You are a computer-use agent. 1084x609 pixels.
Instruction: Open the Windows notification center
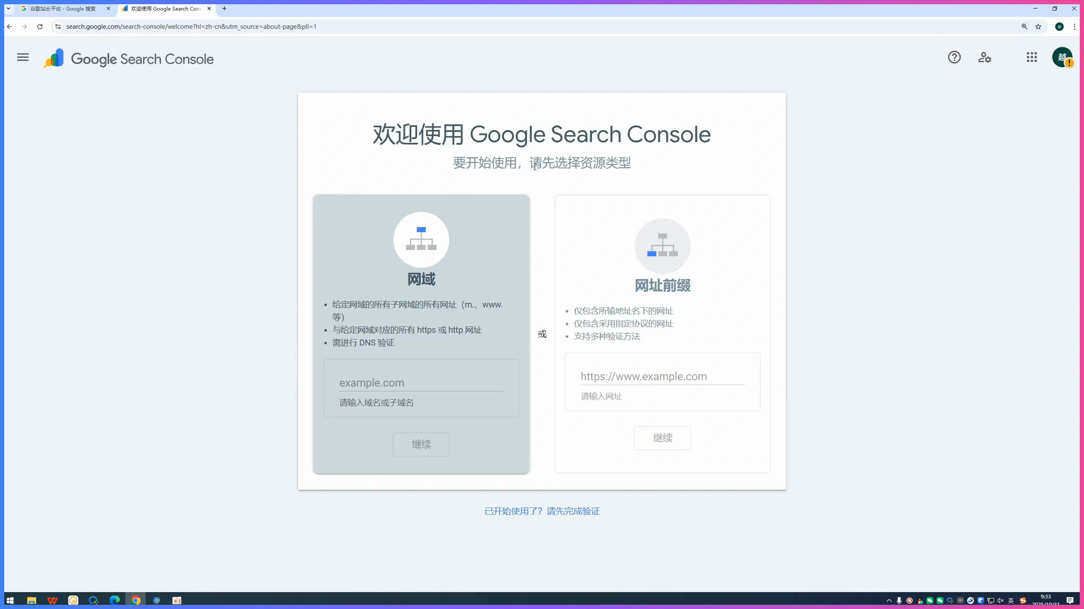[x=1070, y=601]
